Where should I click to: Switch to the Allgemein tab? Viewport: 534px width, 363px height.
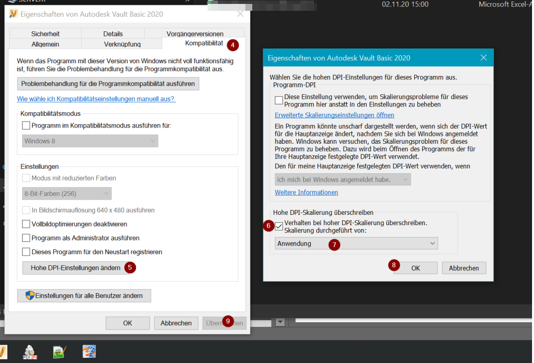click(45, 44)
